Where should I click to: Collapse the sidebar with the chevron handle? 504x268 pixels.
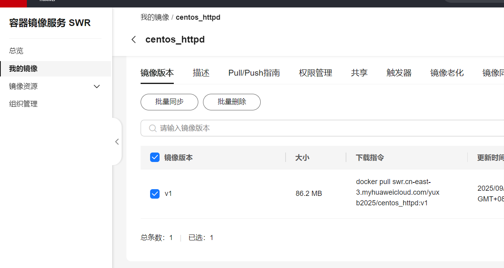pos(117,141)
